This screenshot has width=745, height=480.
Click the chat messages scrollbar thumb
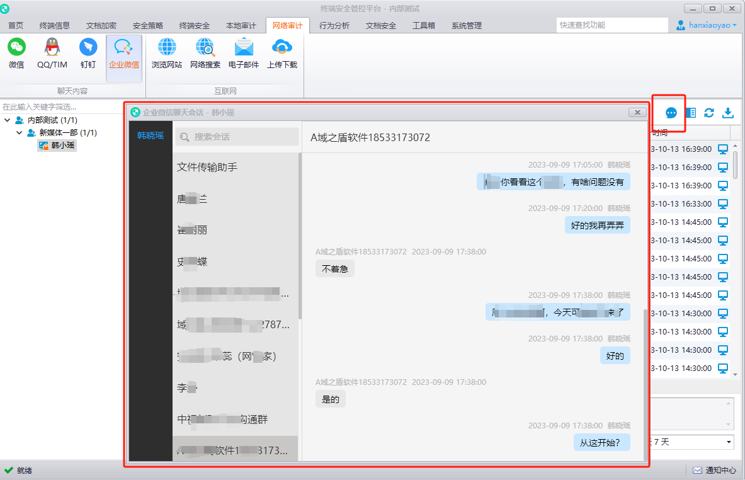click(x=645, y=384)
